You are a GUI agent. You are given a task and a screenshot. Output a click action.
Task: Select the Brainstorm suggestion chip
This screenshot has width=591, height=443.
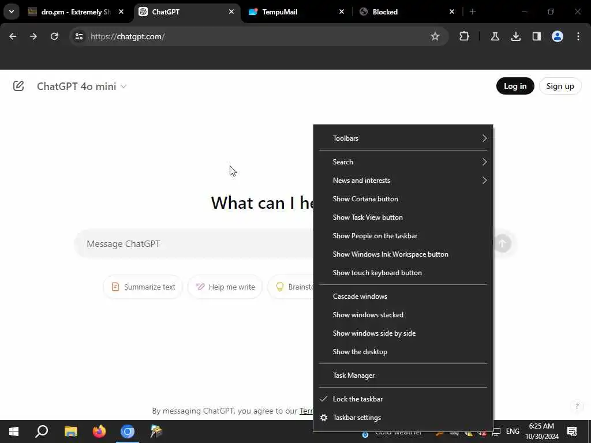(x=291, y=287)
